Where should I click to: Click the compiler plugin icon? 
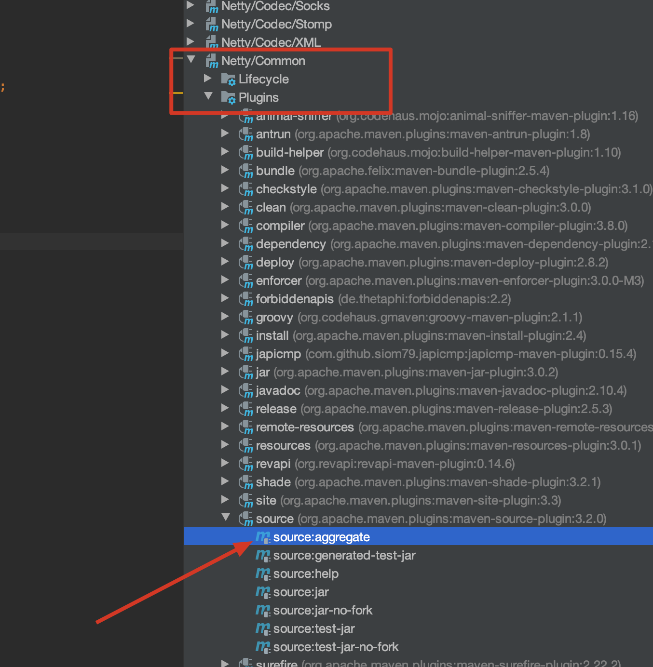[x=246, y=226]
